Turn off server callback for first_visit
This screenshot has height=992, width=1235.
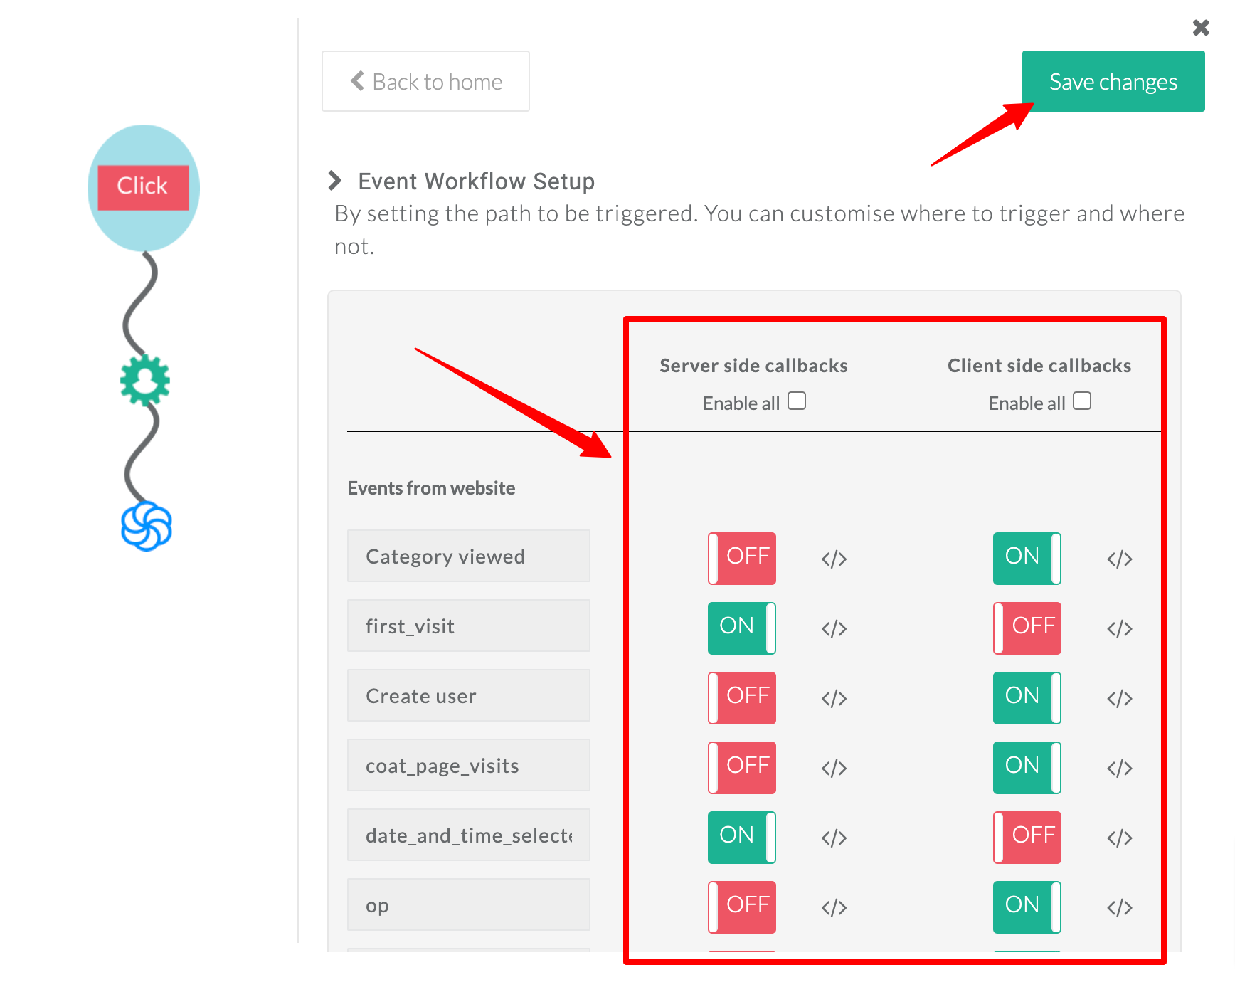(741, 628)
